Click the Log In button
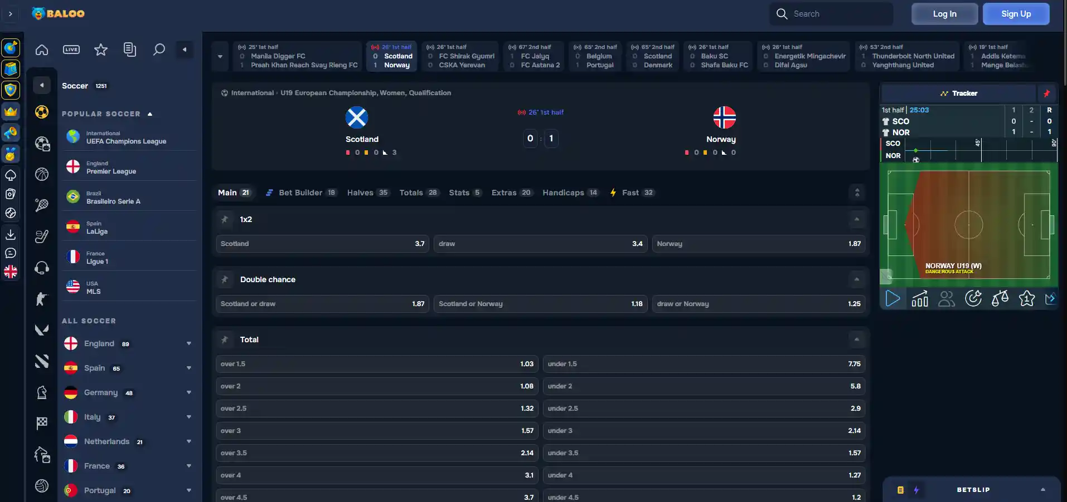1067x502 pixels. pyautogui.click(x=945, y=14)
